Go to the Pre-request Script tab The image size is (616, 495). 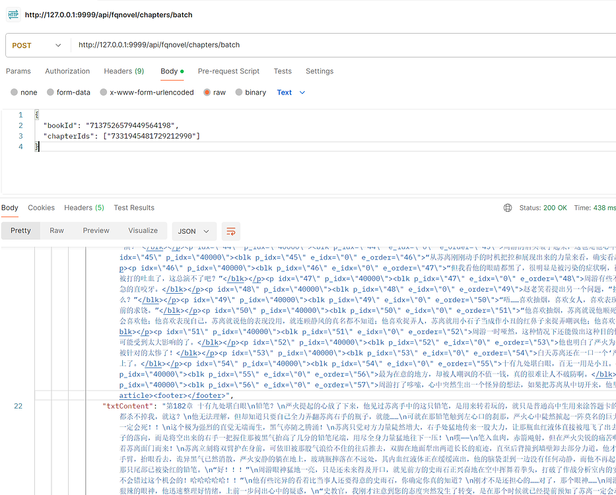[228, 71]
